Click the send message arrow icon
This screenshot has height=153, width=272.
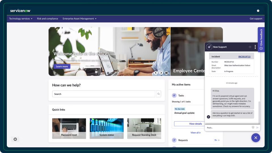coord(258,127)
